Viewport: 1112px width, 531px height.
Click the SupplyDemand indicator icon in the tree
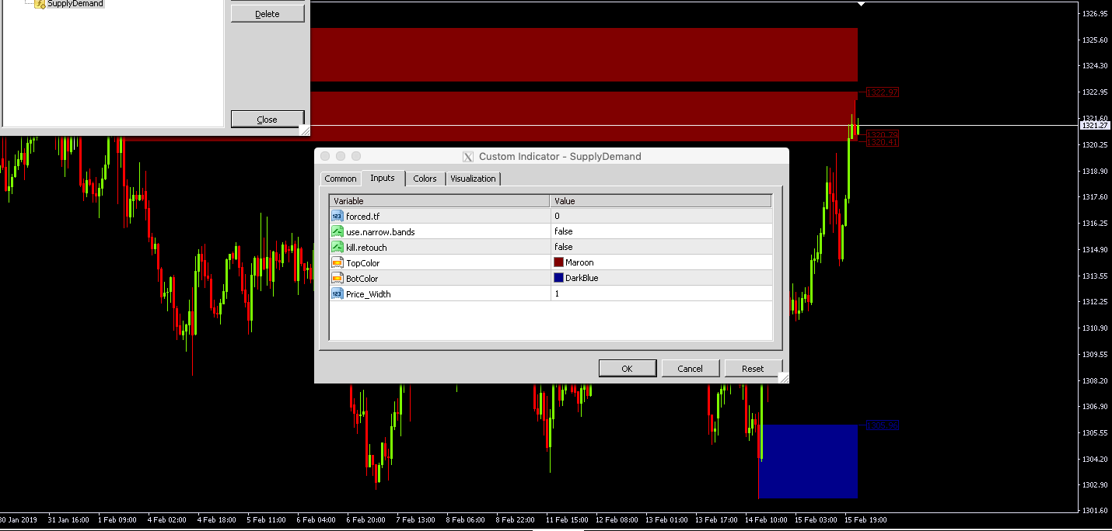point(40,4)
